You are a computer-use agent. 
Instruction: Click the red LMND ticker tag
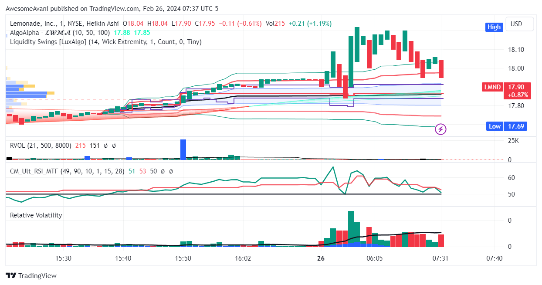coord(492,87)
